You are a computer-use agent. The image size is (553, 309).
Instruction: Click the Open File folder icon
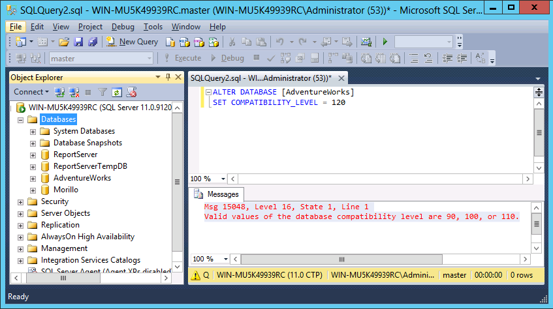coord(64,42)
